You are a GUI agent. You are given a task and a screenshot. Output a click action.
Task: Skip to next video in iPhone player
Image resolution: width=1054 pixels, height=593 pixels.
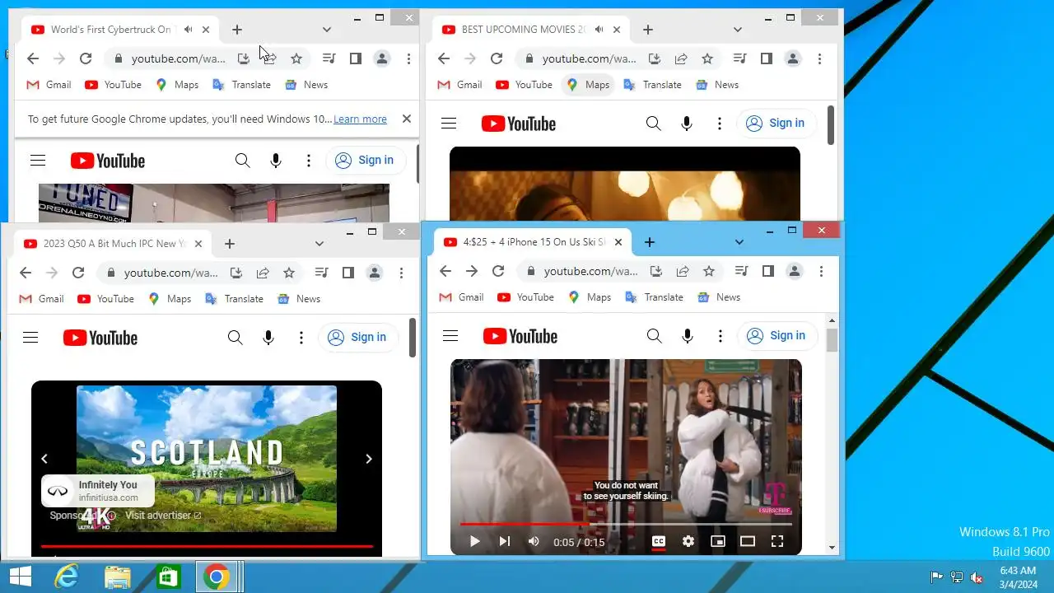(504, 541)
